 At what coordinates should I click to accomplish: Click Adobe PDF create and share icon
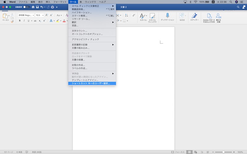209,18
